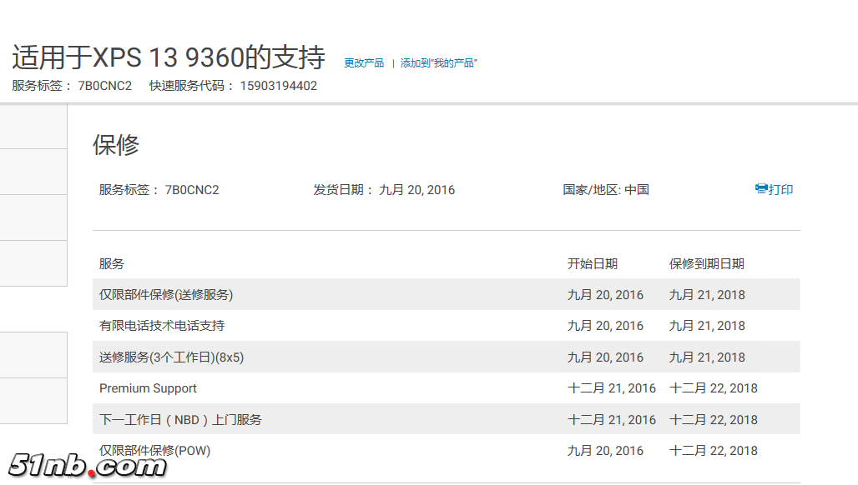Click the 服务 column header
This screenshot has width=858, height=485.
click(x=112, y=264)
